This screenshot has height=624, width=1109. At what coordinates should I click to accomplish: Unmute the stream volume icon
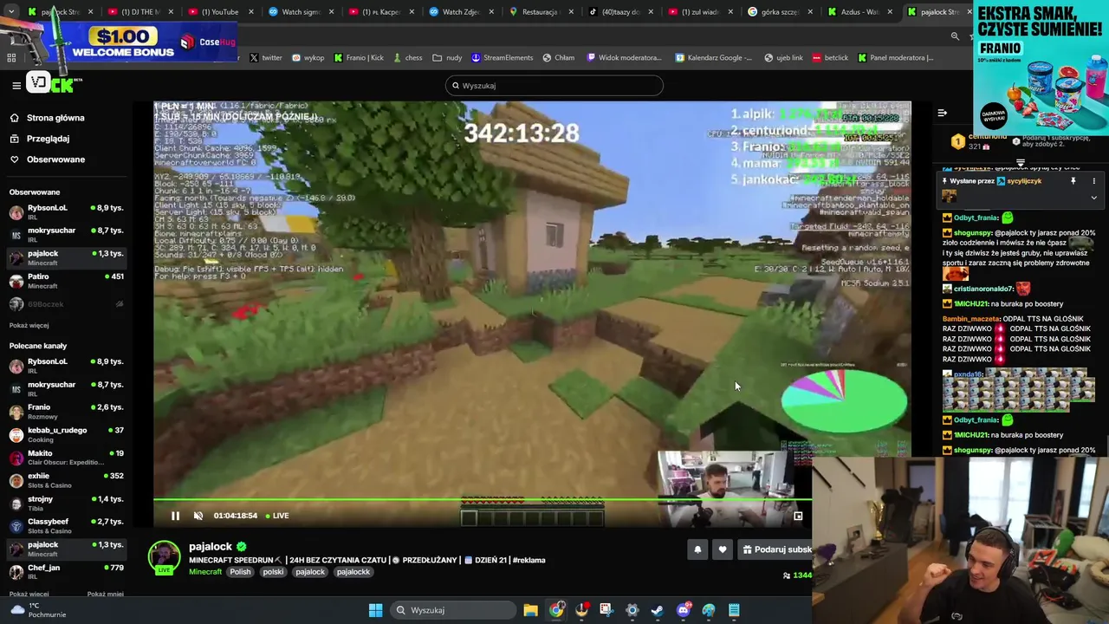pos(198,516)
